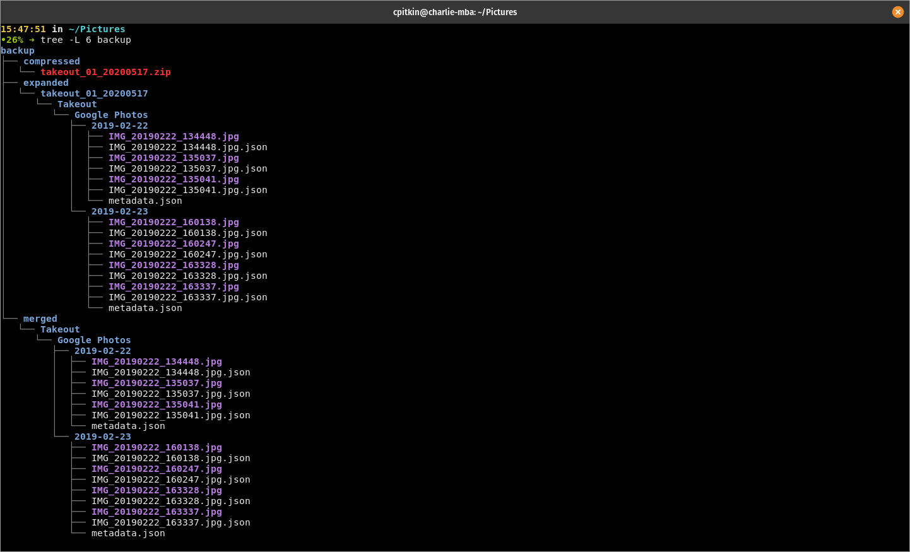
Task: Click the command text tree -L 6 backup
Action: [x=86, y=40]
